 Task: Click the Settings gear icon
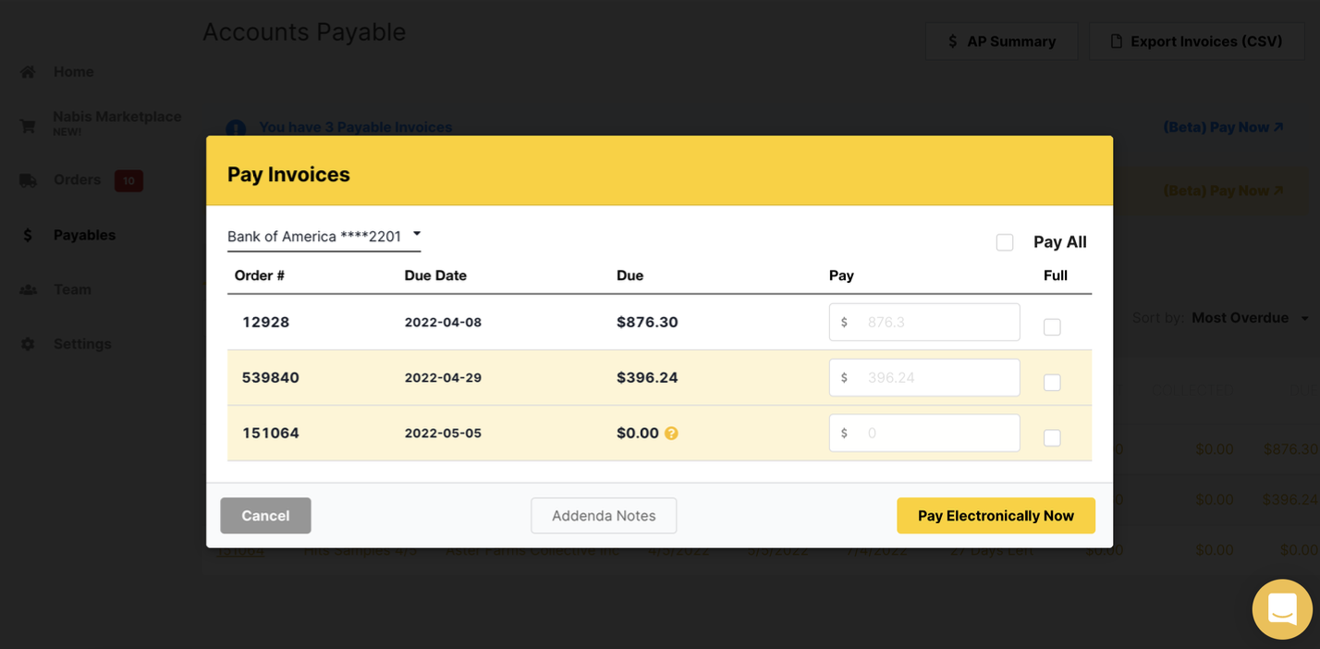point(28,344)
